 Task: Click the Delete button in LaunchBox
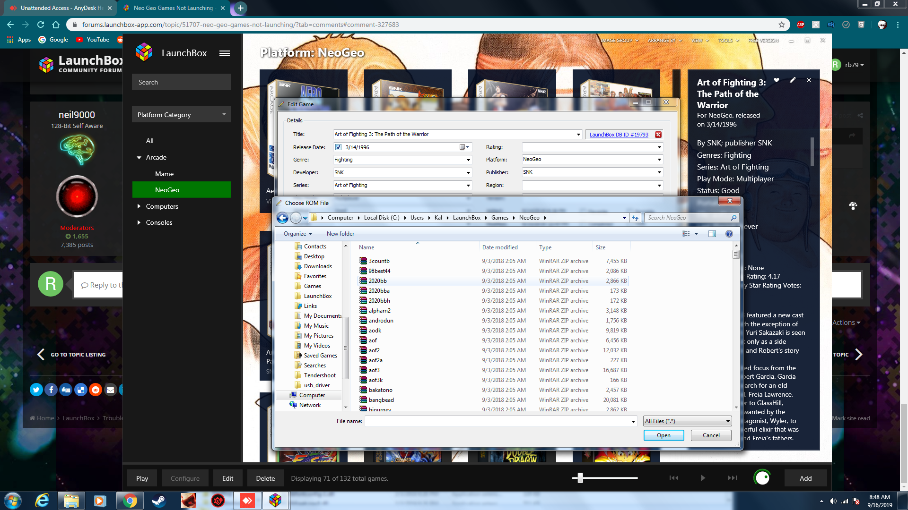click(265, 478)
